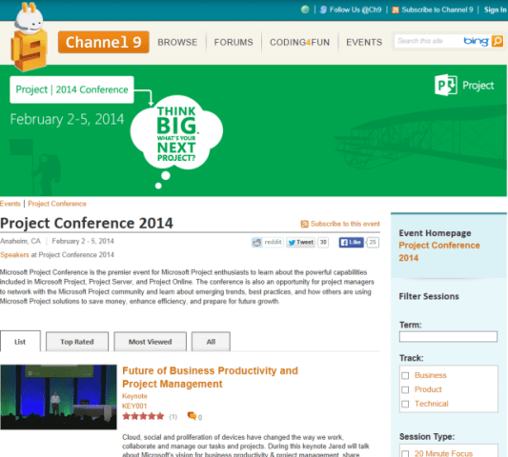Click the Microsoft Project logo in banner
508x457 pixels.
point(464,85)
